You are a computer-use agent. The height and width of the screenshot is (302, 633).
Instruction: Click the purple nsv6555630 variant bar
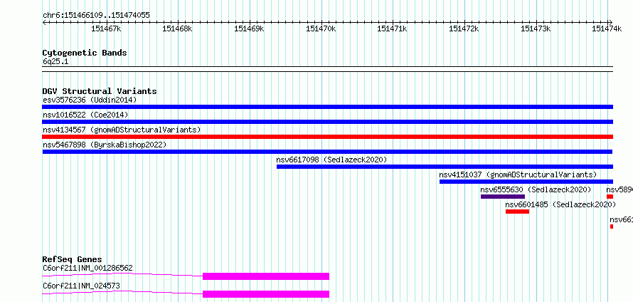click(x=503, y=197)
